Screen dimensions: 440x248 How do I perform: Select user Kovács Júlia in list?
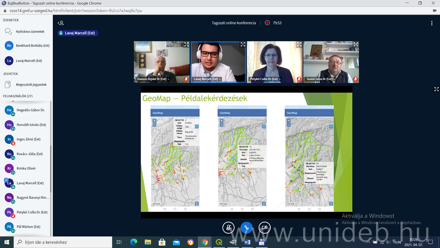(29, 154)
